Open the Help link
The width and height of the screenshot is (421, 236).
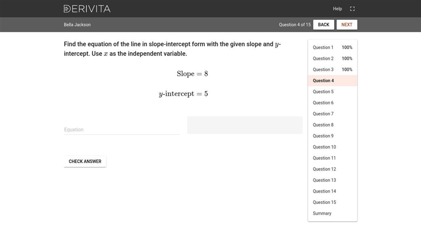pos(337,9)
